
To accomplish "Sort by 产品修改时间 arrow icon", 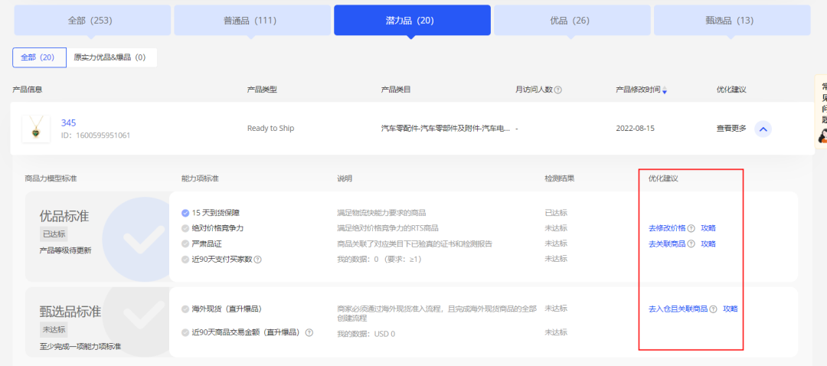I will point(665,90).
